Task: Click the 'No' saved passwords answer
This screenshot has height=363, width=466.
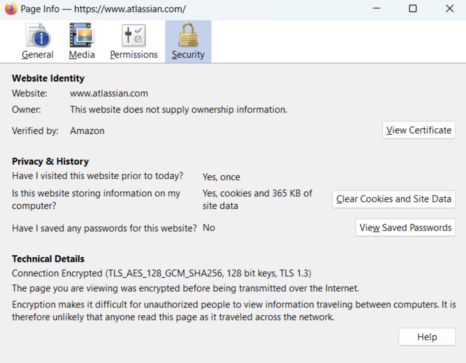Action: pos(209,228)
